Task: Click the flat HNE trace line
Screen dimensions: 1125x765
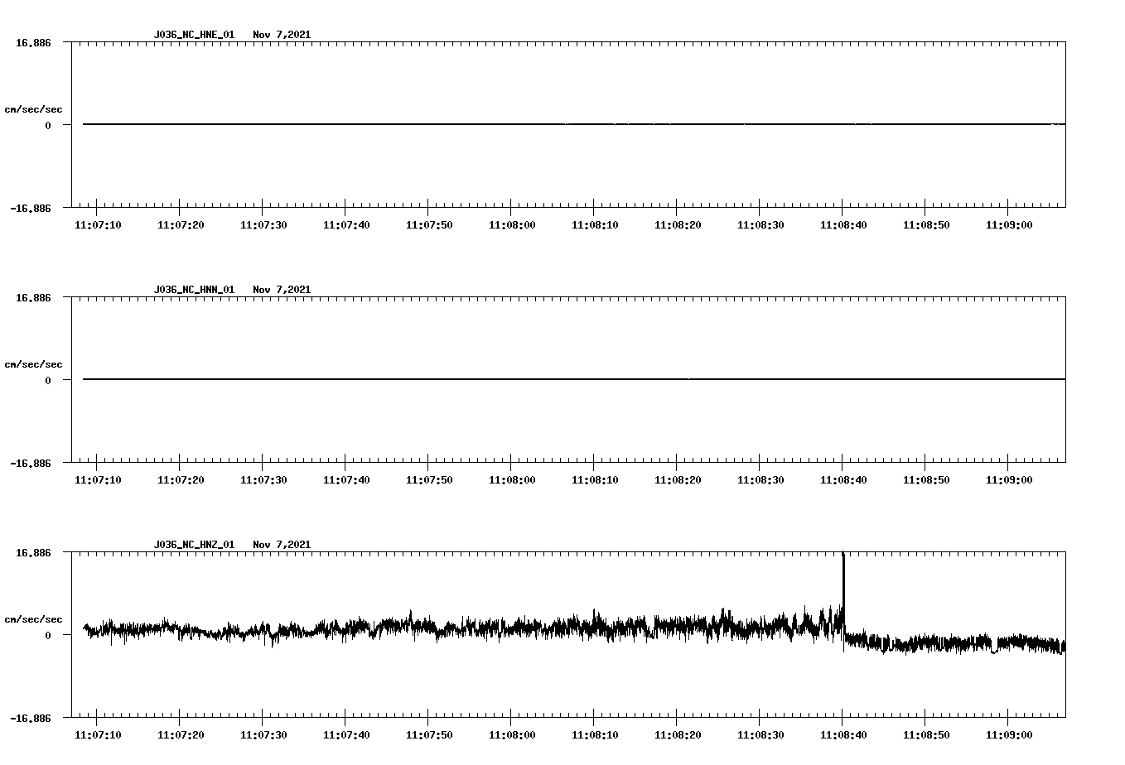Action: (x=574, y=124)
